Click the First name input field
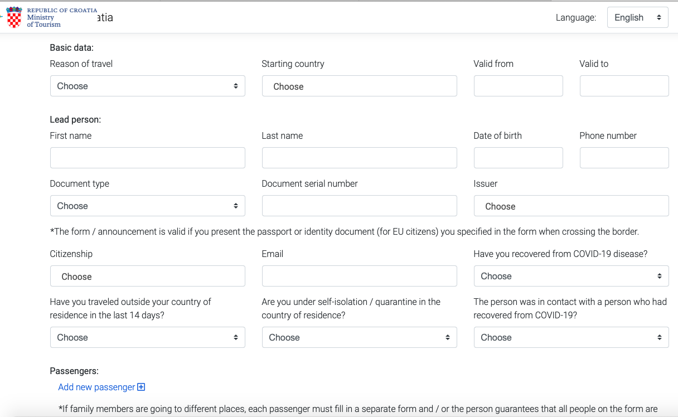The image size is (678, 417). [147, 158]
